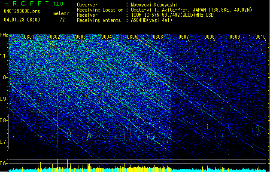The image size is (270, 172).
Task: Click the 0.9 kHz axis label
Action: [4, 99]
